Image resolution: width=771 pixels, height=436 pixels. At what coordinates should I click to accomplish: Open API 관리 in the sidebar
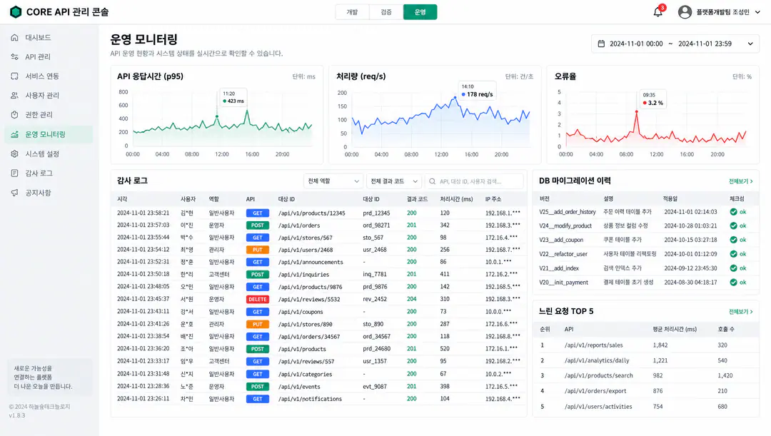point(49,57)
